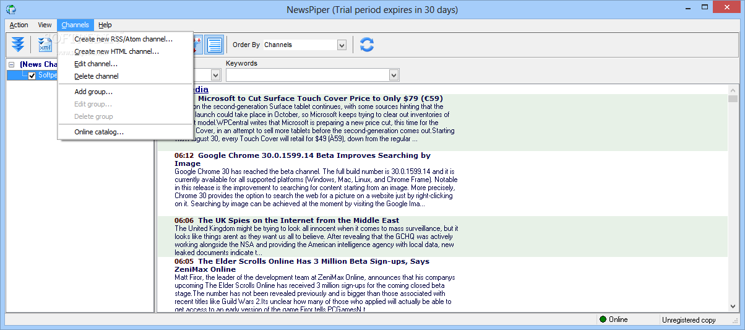Open the Help menu
The image size is (745, 330).
coord(105,25)
